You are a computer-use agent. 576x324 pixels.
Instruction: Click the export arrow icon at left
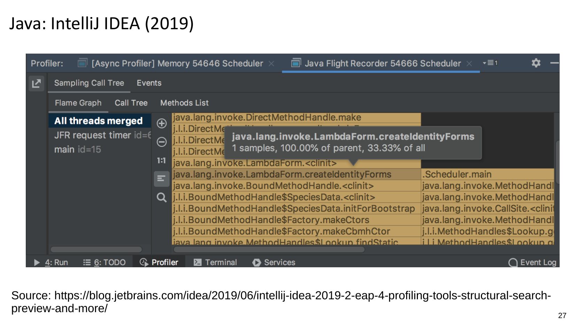(x=37, y=84)
